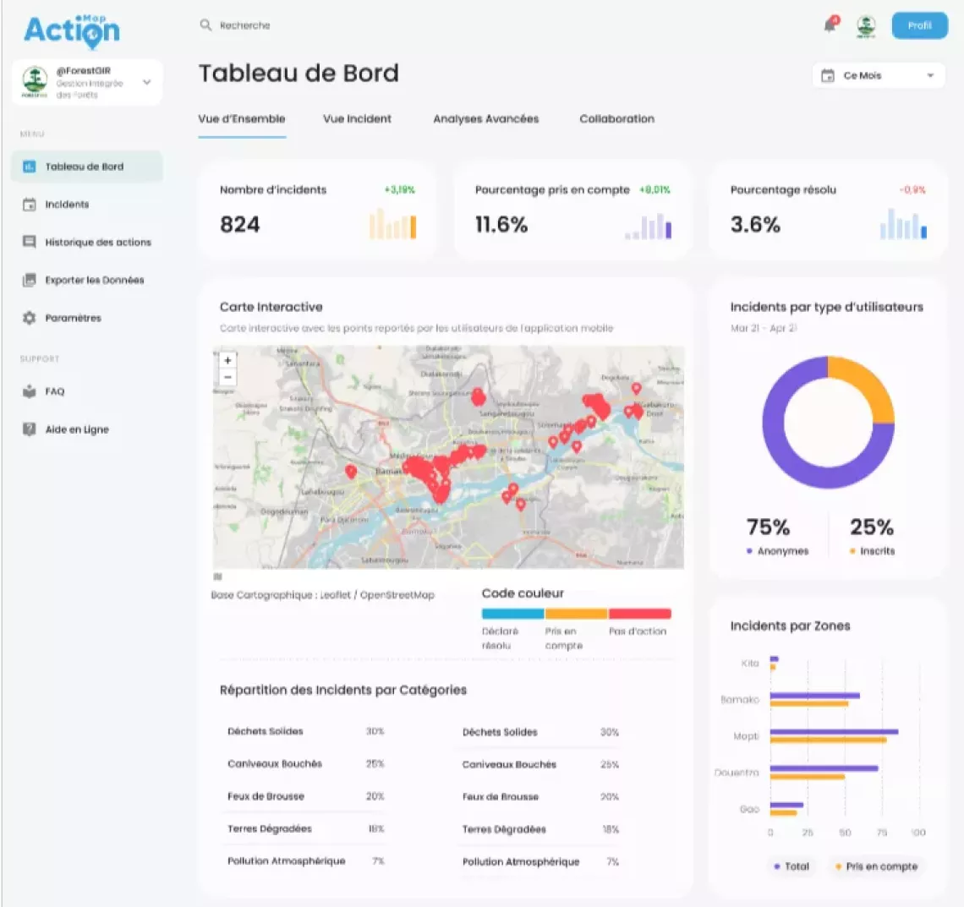The width and height of the screenshot is (964, 907).
Task: Click the orange Pris en compte color bar
Action: point(576,614)
